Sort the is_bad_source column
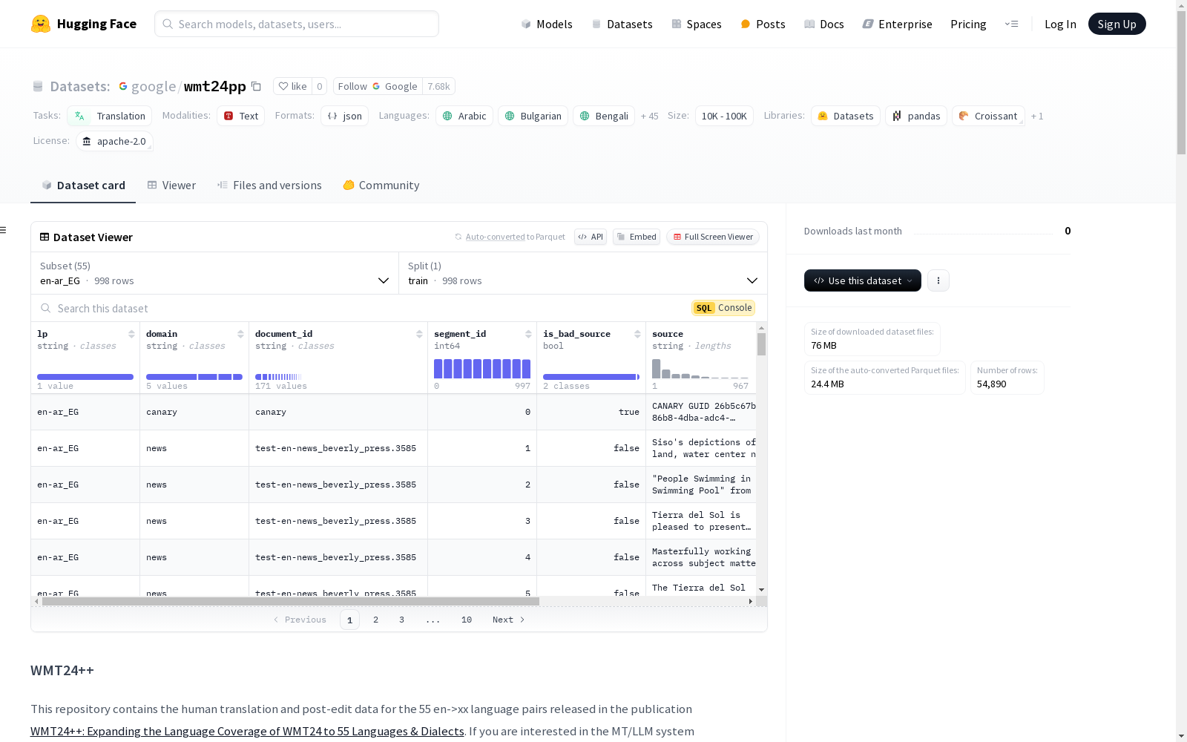 pos(637,334)
